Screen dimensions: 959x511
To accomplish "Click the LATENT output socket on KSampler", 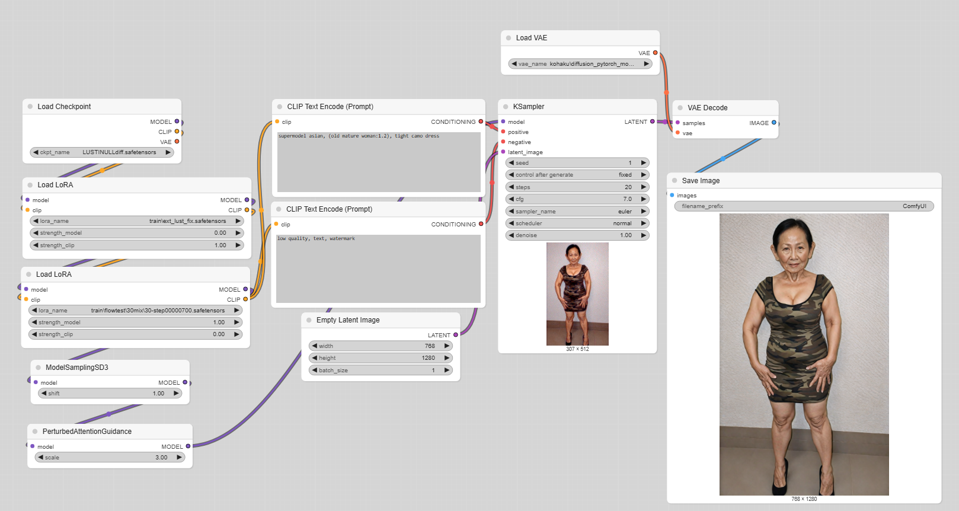I will 652,122.
